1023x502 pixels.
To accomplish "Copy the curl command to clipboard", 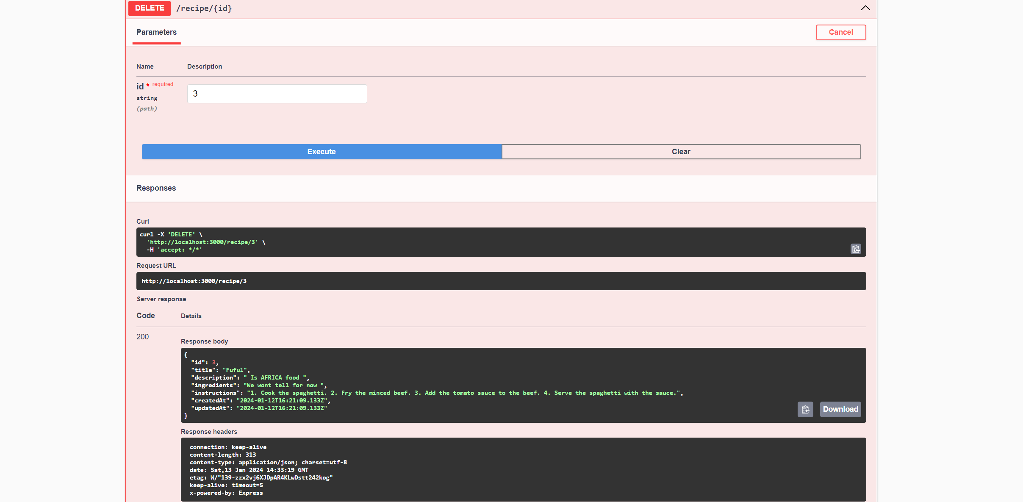I will [856, 249].
